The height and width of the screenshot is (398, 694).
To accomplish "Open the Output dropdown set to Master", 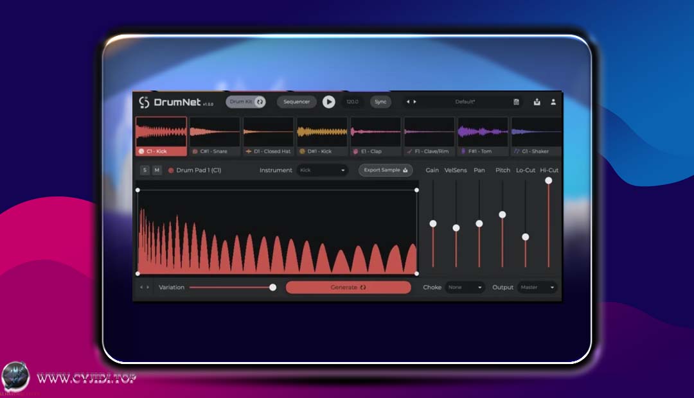I will 537,288.
